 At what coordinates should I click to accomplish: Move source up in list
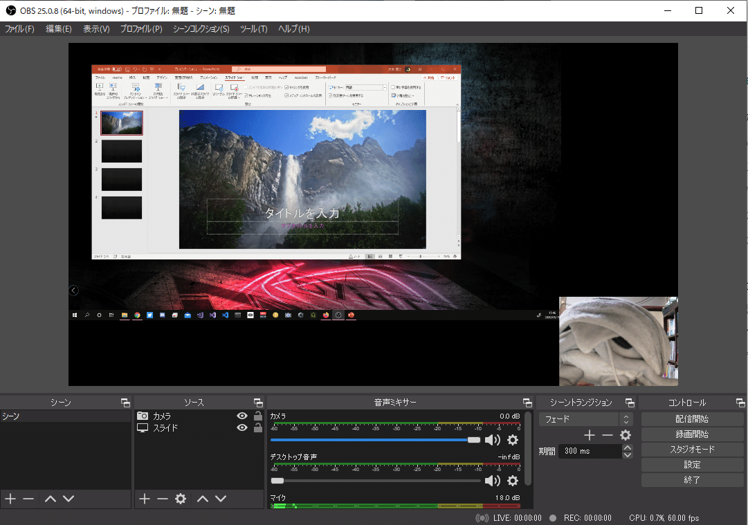(203, 499)
